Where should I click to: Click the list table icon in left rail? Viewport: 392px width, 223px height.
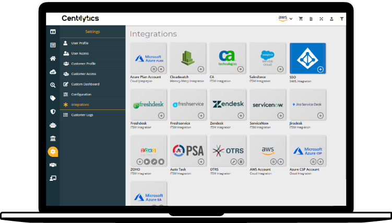(53, 45)
